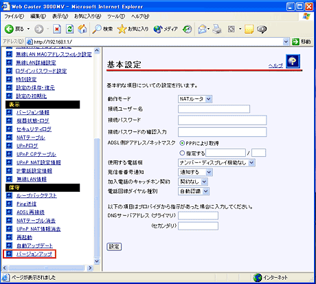Click the 接続ユーザー名 input field
Viewport: 316px width, 284px height.
214,109
